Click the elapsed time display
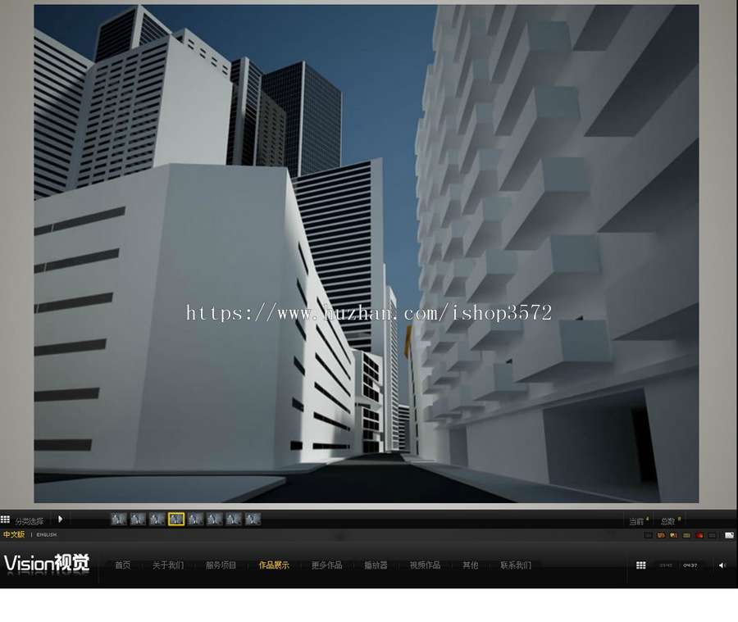 [x=666, y=565]
